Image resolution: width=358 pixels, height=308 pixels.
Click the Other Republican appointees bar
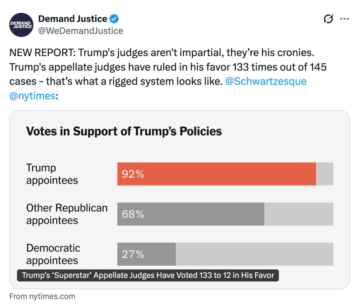(x=191, y=214)
